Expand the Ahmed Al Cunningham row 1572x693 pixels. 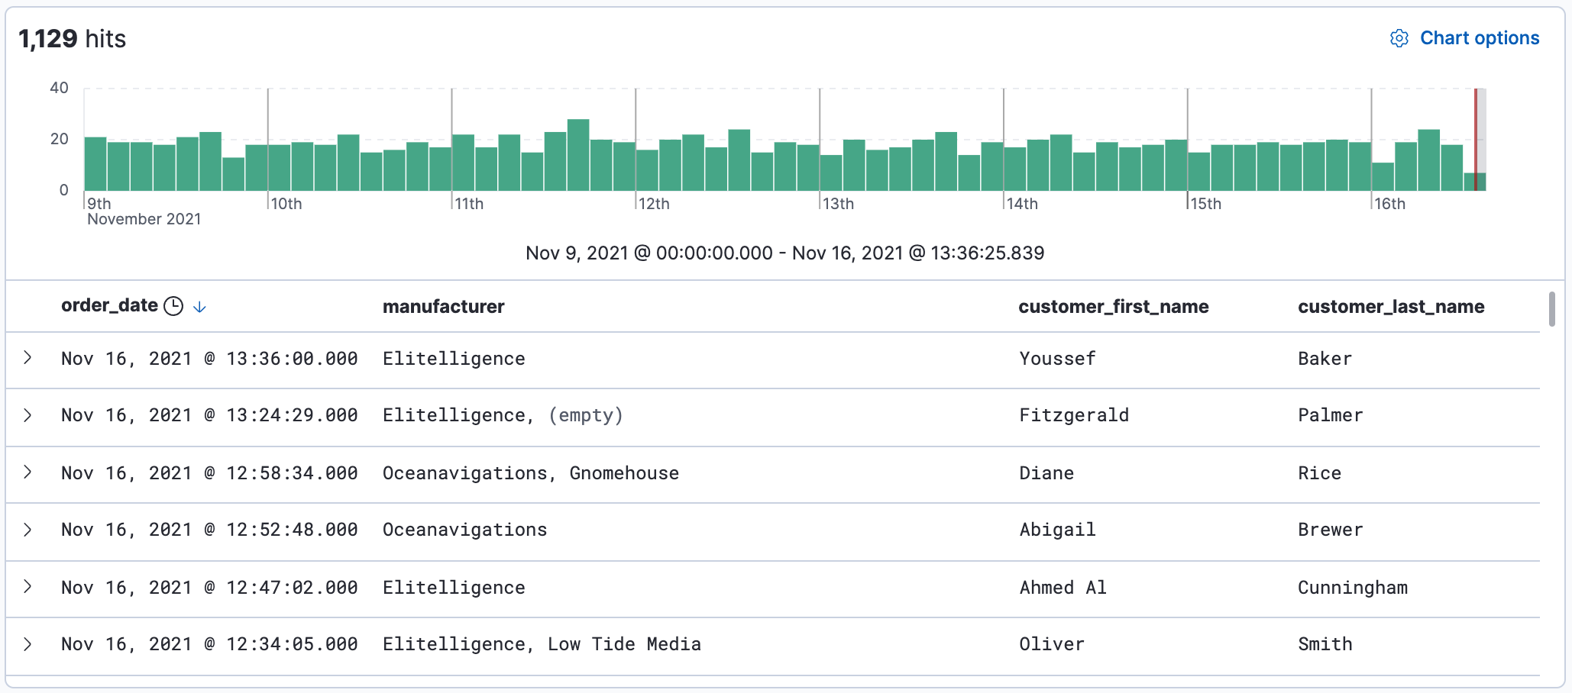(28, 586)
